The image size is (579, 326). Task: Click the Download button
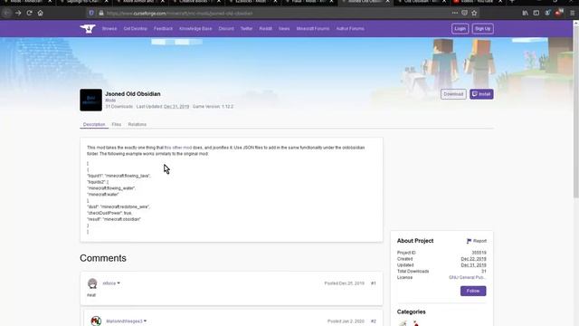tap(453, 94)
